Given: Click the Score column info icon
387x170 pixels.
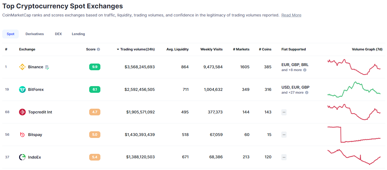Looking at the screenshot, I should tap(98, 49).
